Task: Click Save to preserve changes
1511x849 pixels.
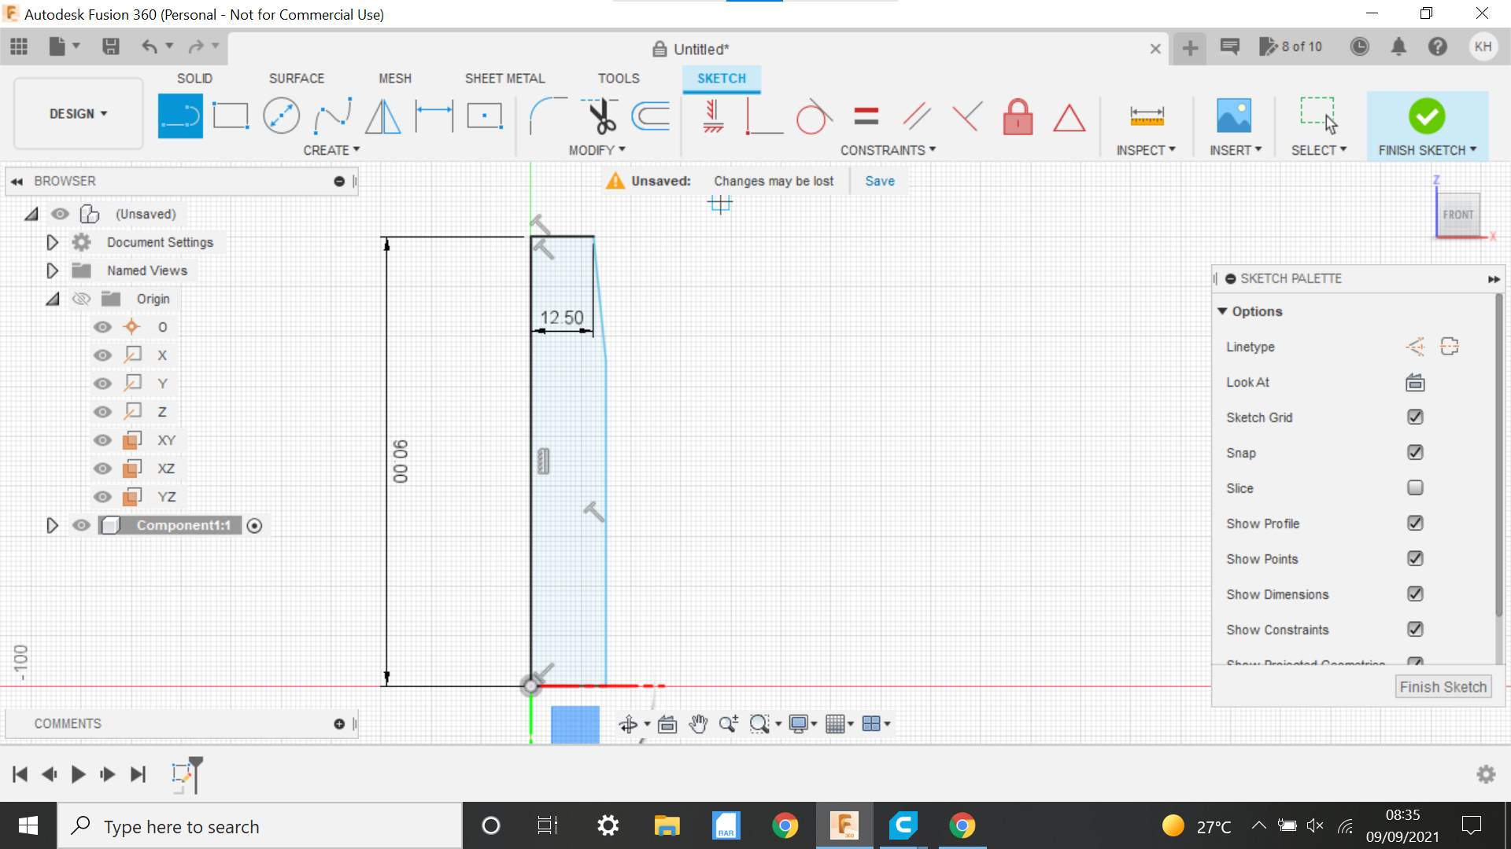Action: coord(879,180)
